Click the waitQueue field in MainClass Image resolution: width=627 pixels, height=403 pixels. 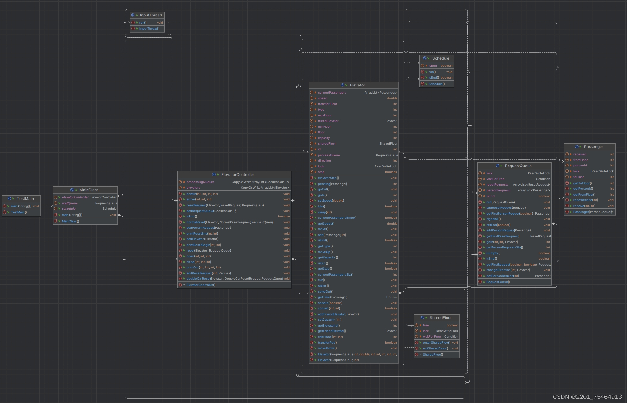tap(85, 203)
